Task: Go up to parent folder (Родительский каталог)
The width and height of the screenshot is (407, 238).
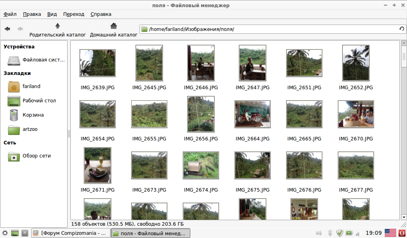Action: [x=58, y=29]
